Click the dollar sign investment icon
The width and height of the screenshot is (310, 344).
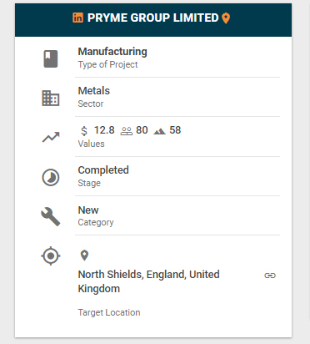pyautogui.click(x=84, y=130)
